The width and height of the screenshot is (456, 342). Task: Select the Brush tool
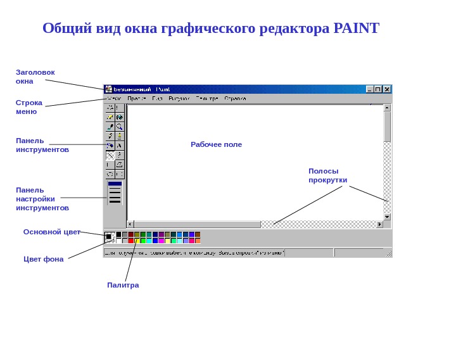point(120,136)
